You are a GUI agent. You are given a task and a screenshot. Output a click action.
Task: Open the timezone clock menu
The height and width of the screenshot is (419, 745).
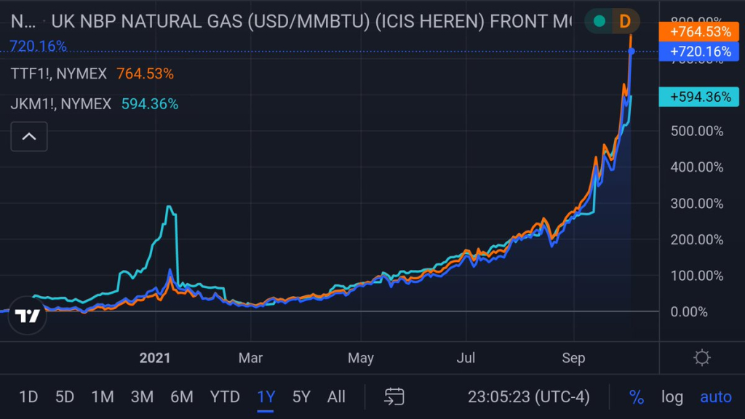click(x=528, y=396)
